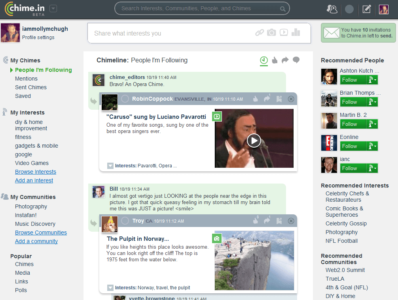Screen dimensions: 398x300
Task: Open Celebrity Gossip recommended interest
Action: (x=346, y=223)
